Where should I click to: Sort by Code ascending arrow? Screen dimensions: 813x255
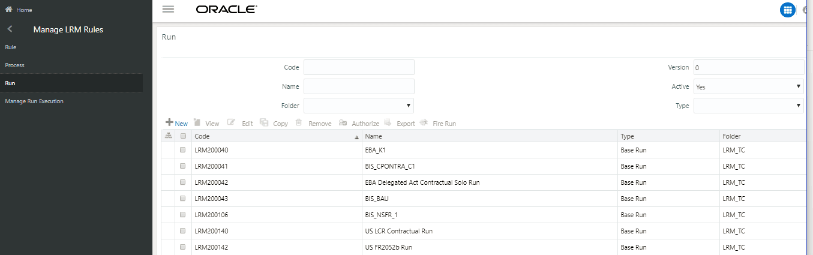pyautogui.click(x=357, y=137)
